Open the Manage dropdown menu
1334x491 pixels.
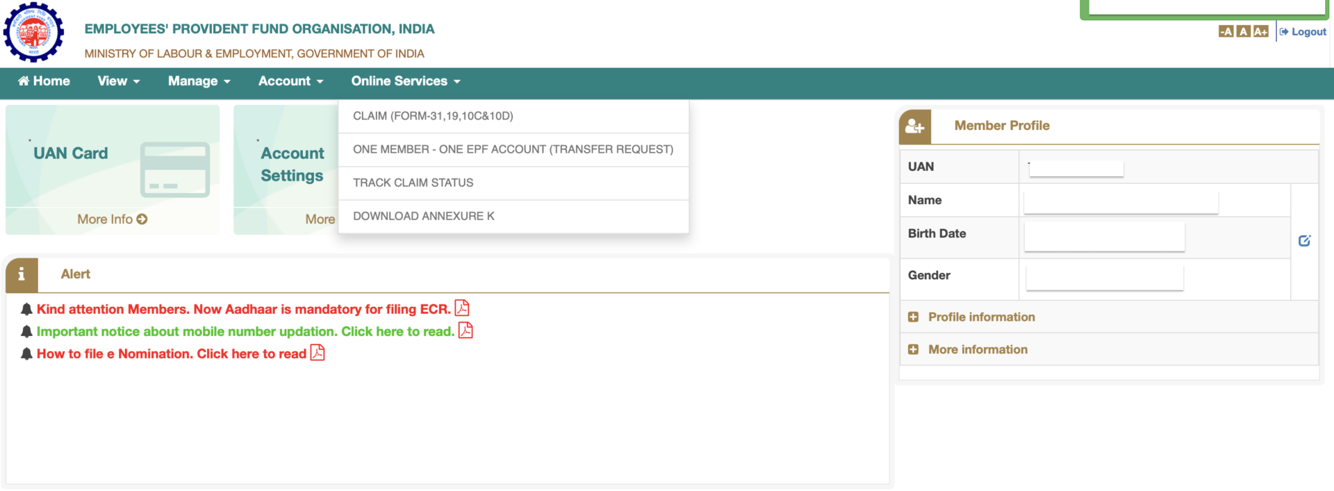point(199,81)
